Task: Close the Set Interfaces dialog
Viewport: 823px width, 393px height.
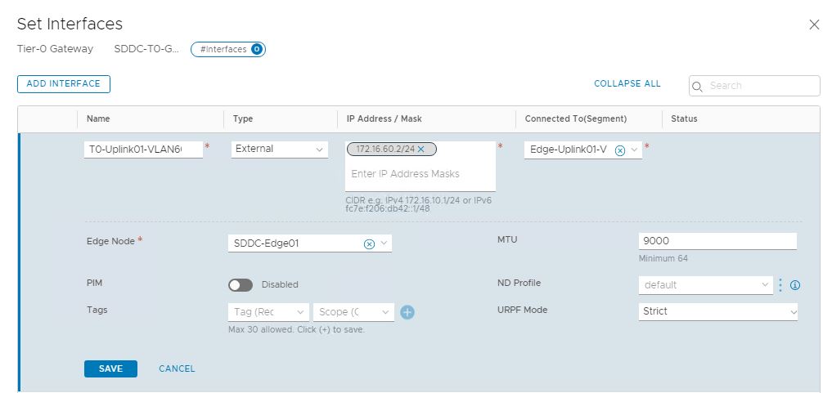Action: pos(813,25)
